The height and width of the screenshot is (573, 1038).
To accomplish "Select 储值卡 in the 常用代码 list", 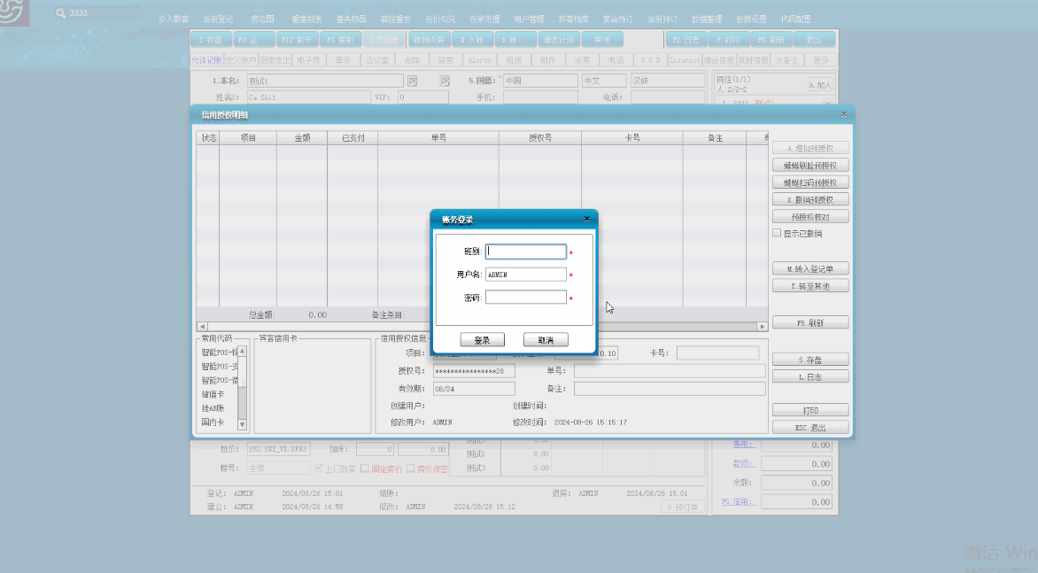I will tap(213, 394).
